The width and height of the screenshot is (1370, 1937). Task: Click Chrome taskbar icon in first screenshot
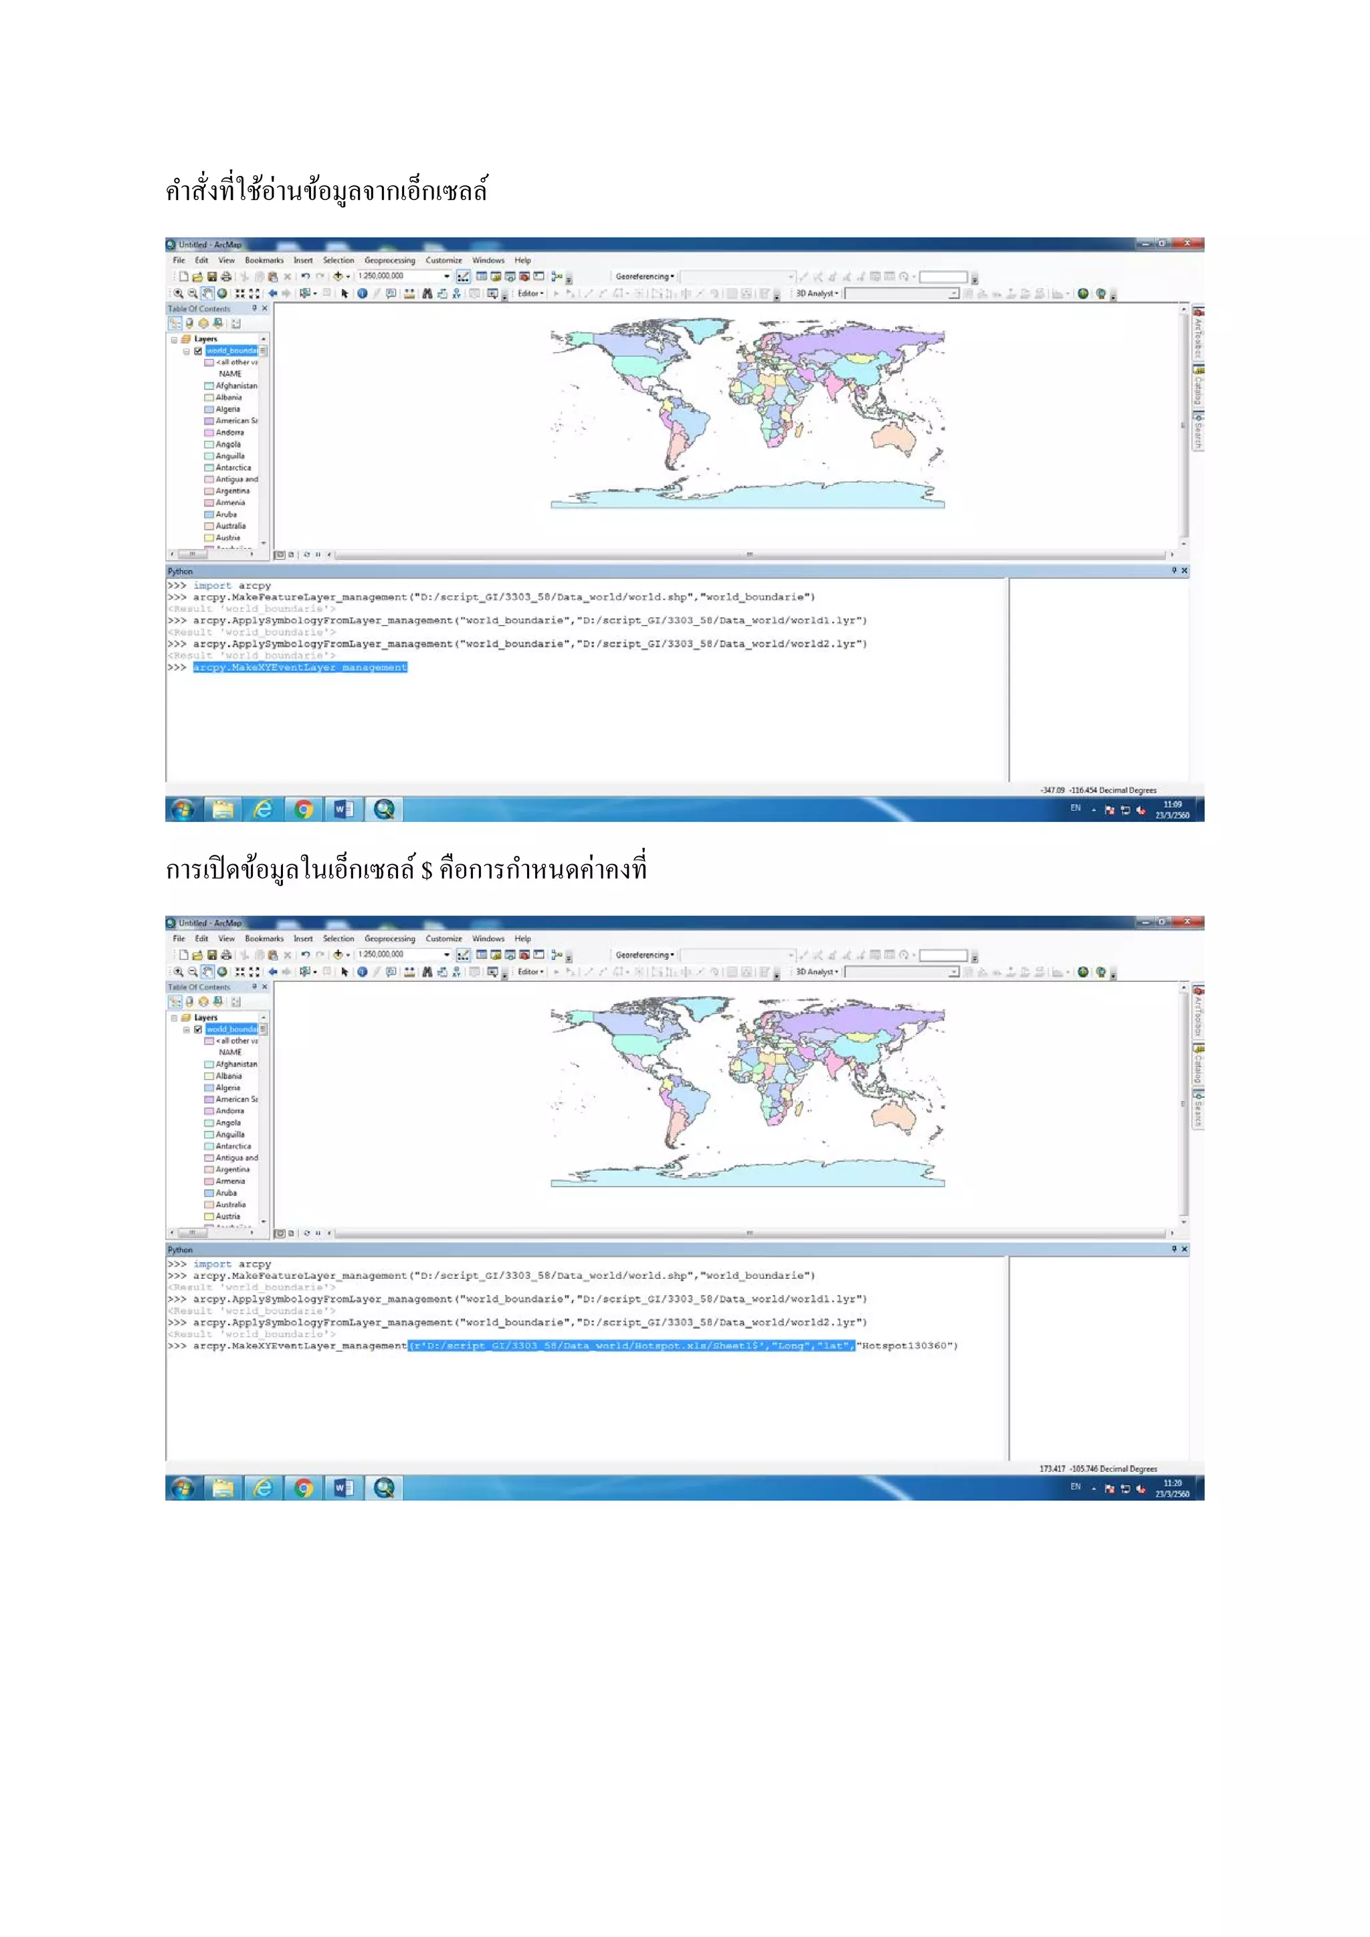[304, 810]
